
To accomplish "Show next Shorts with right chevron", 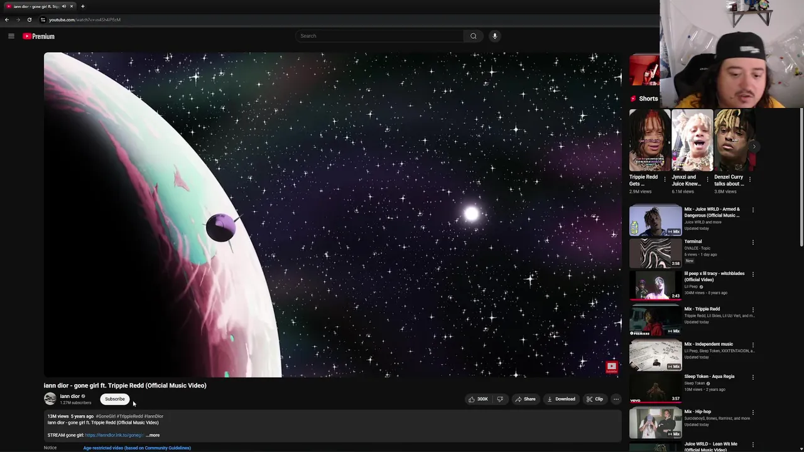I will pyautogui.click(x=754, y=146).
